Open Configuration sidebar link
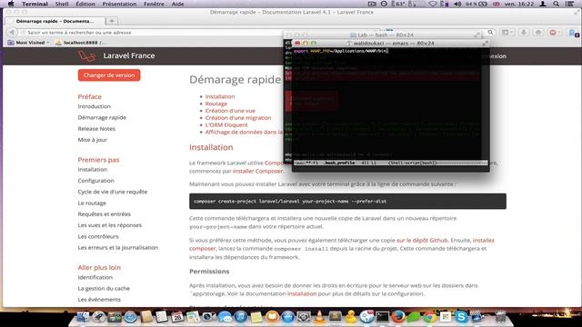Image resolution: width=582 pixels, height=327 pixels. pos(95,181)
